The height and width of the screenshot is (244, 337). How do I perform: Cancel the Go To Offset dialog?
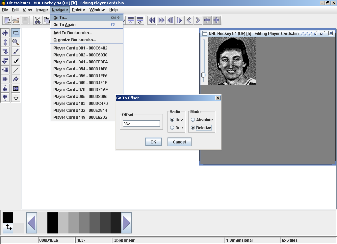pos(179,142)
